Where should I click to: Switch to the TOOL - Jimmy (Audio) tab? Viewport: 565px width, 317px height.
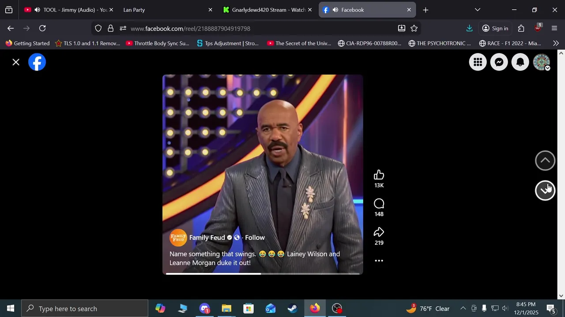tap(68, 10)
